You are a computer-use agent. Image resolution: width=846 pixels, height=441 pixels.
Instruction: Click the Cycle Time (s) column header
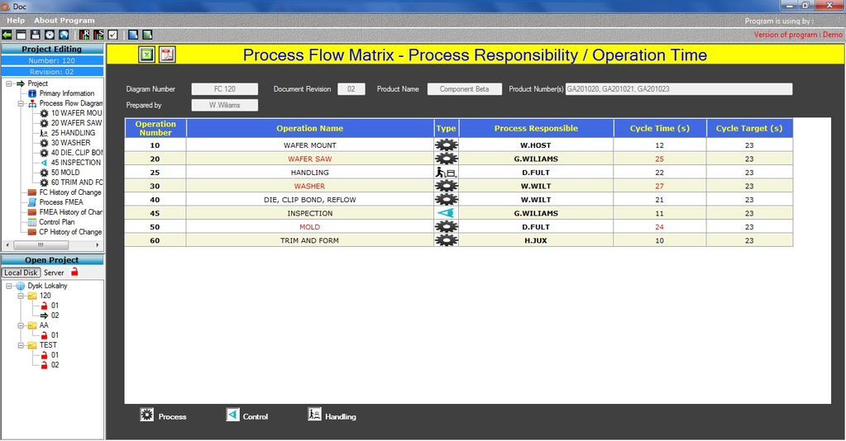click(660, 128)
